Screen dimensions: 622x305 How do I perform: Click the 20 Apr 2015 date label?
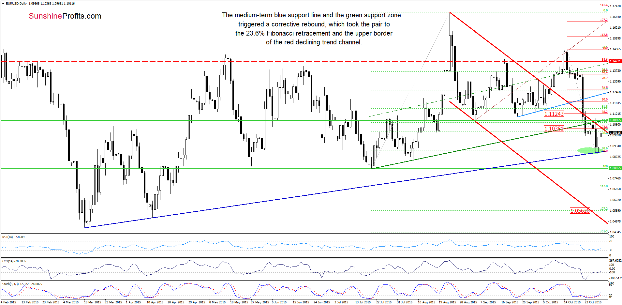(x=176, y=302)
